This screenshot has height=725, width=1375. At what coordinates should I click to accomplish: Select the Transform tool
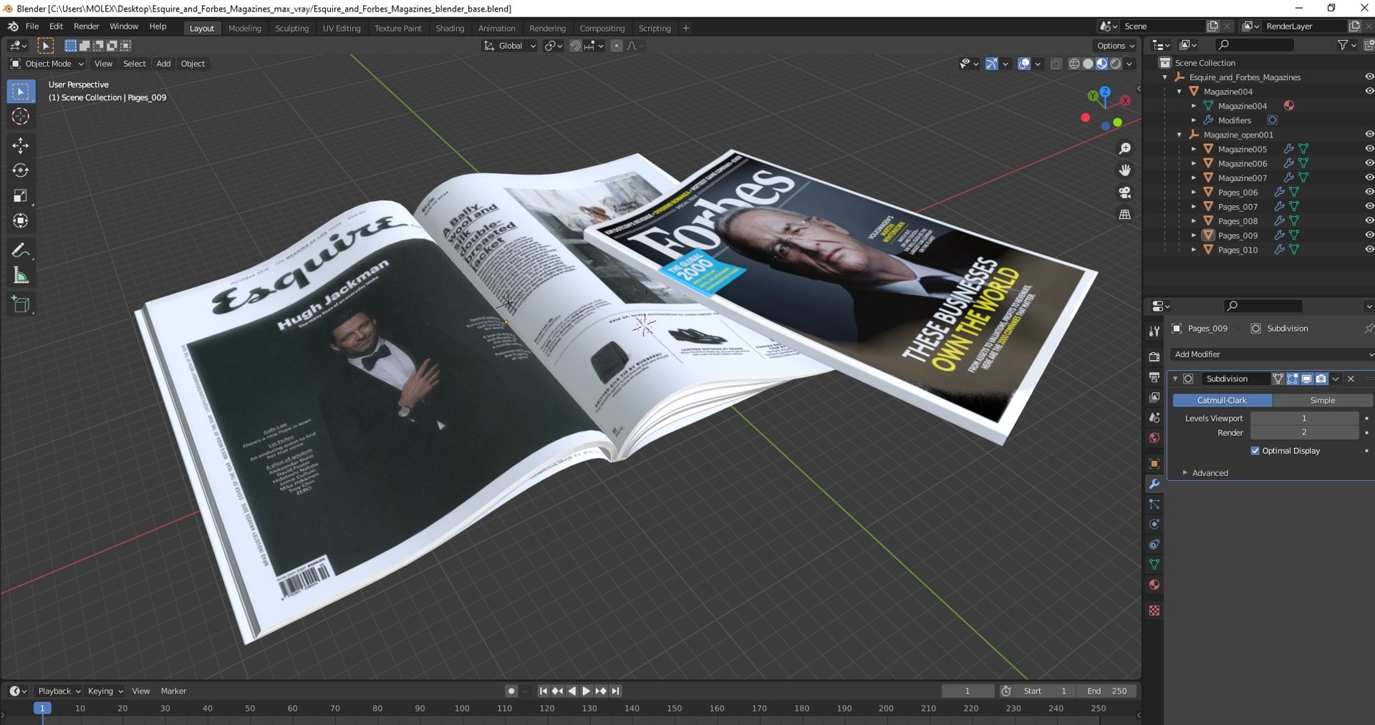tap(20, 221)
